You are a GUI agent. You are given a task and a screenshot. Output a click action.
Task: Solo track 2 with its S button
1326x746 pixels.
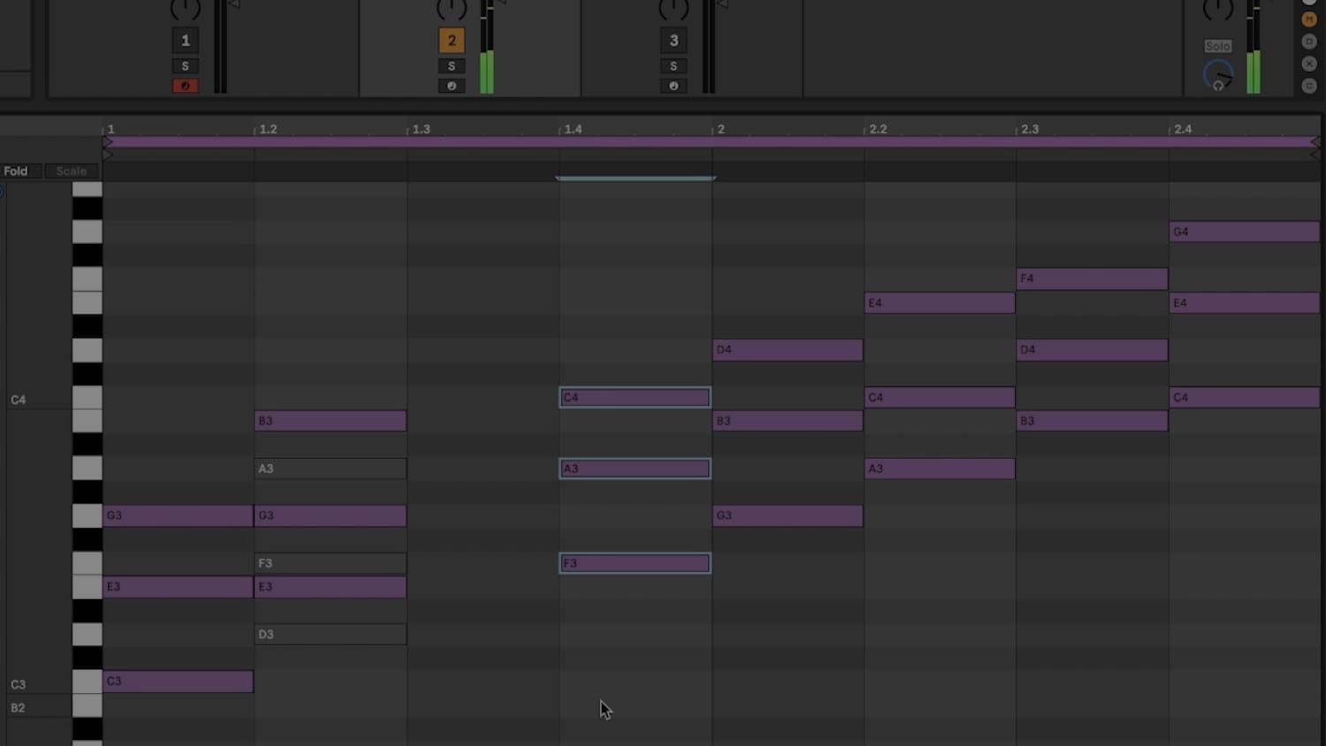(x=452, y=66)
